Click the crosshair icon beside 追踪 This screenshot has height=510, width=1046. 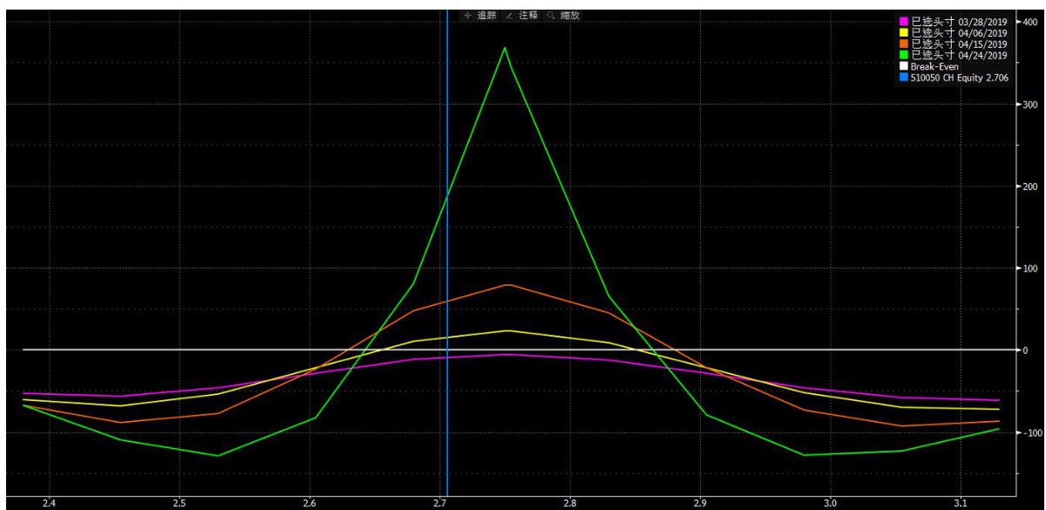[x=467, y=16]
